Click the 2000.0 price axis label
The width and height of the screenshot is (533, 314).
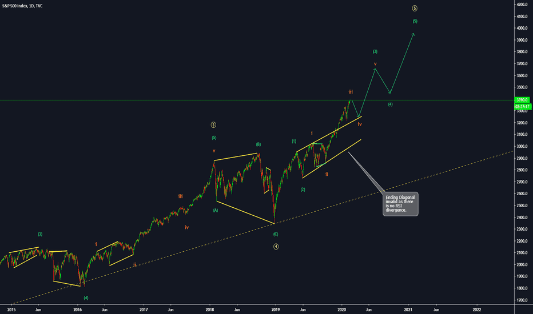point(522,264)
